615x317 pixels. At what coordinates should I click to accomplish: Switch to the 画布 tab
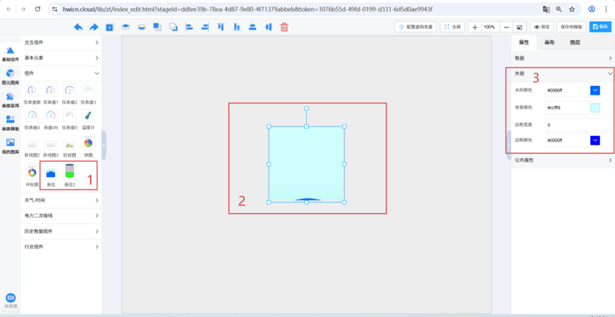549,43
